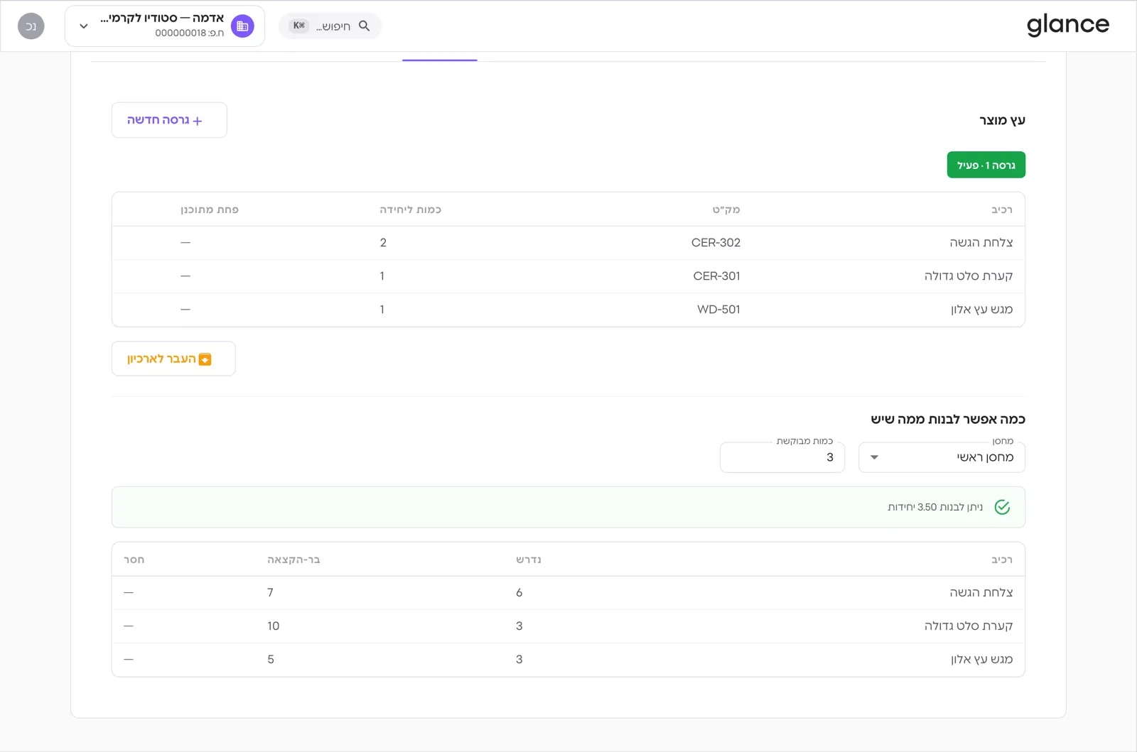Open the user avatar menu
The image size is (1137, 752).
(31, 26)
